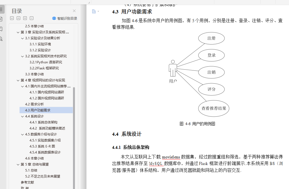Go to 4.1.2 国外视频网站调研
The width and height of the screenshot is (289, 189).
[47, 98]
